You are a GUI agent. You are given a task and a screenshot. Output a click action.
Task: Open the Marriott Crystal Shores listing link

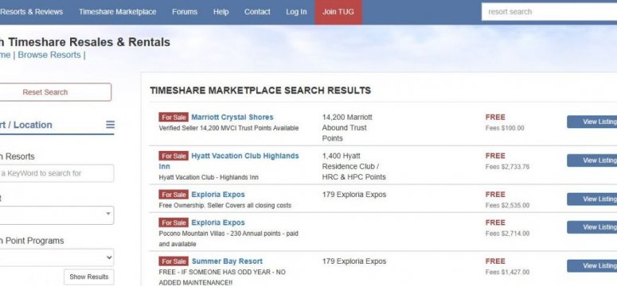pos(232,117)
